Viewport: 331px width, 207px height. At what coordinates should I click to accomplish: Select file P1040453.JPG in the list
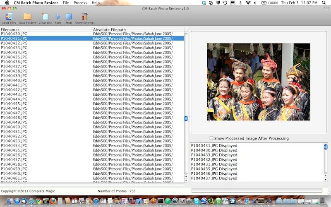(x=92, y=141)
